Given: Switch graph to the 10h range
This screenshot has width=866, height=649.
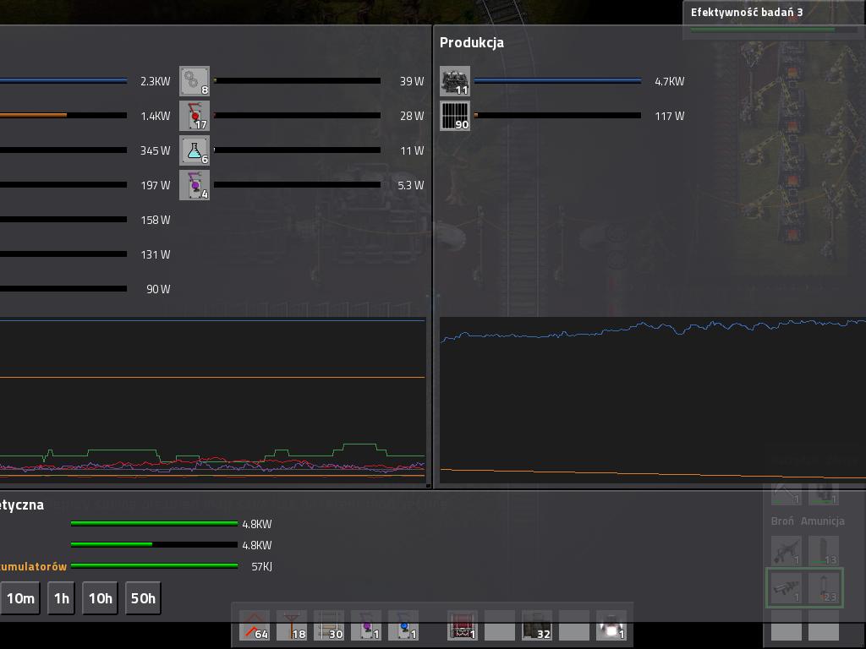Looking at the screenshot, I should click(x=101, y=598).
